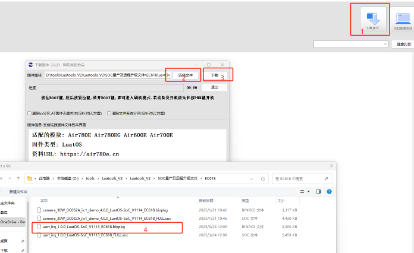Click the 在 EC618 中搜索 search box
This screenshot has width=414, height=253.
[x=302, y=179]
